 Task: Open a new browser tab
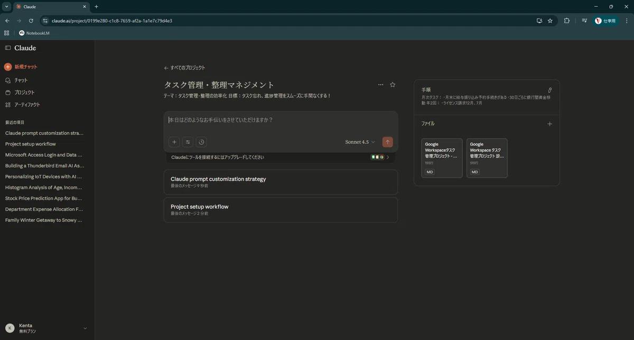point(96,7)
